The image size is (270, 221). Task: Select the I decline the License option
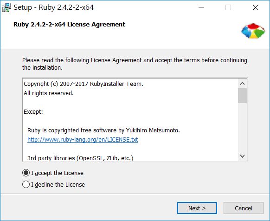[x=53, y=184]
